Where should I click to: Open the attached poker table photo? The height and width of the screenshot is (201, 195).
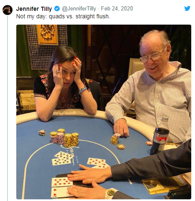104,112
